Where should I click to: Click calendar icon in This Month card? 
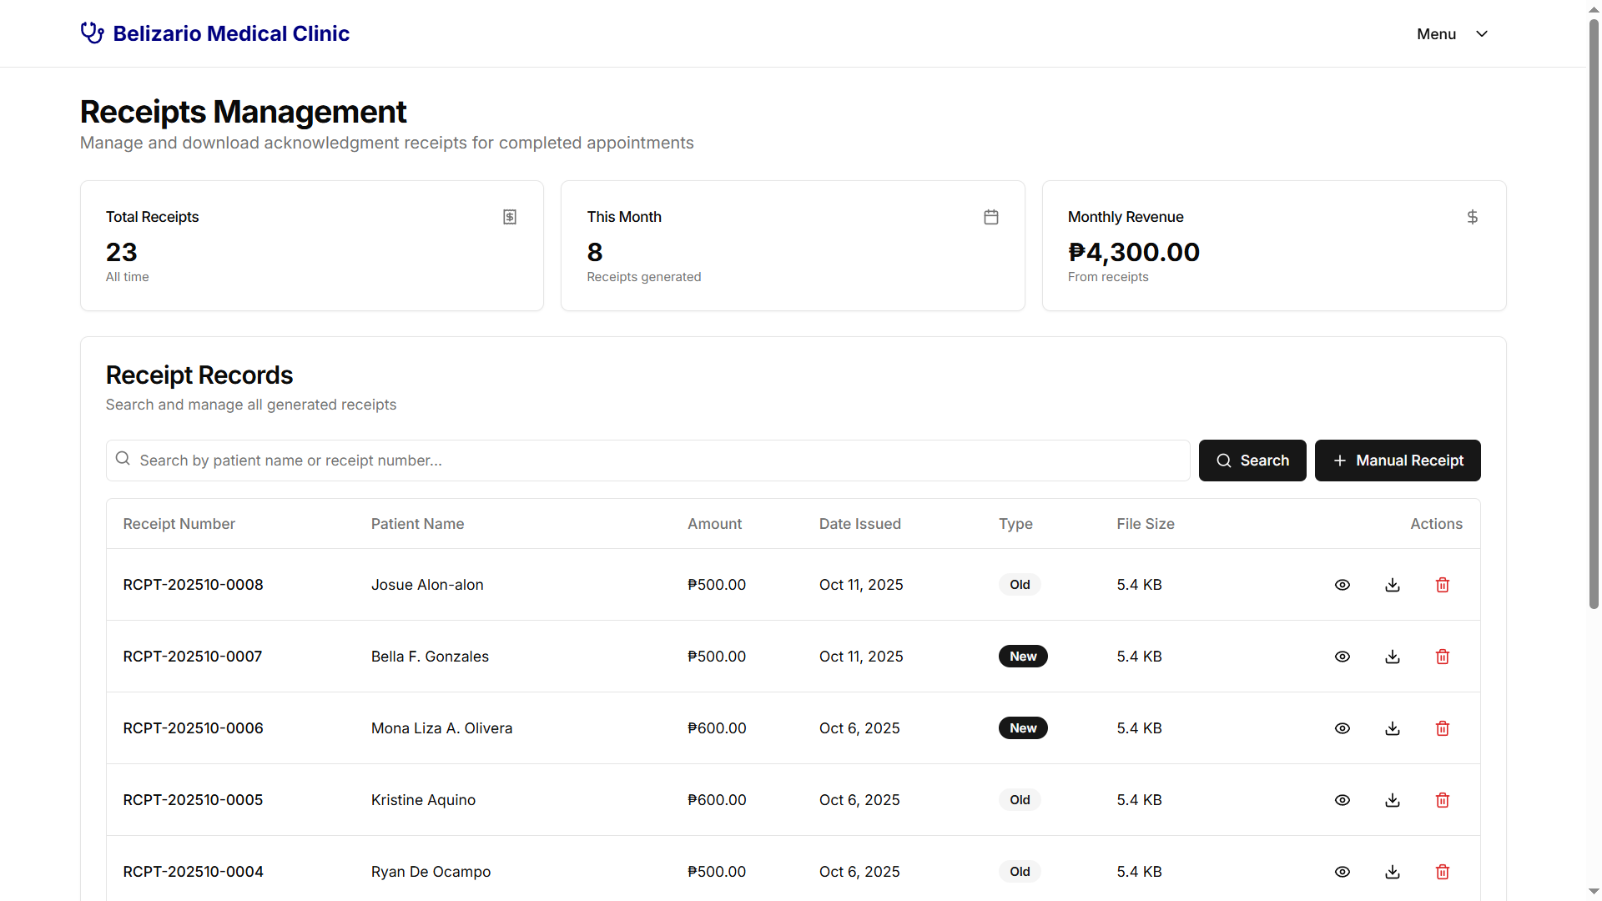[x=991, y=217]
